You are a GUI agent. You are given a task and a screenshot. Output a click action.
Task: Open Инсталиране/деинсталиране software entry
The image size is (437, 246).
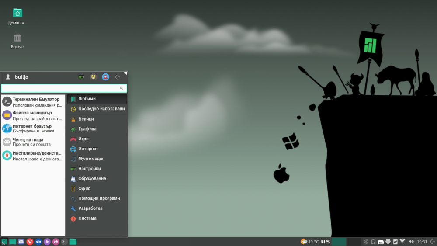[33, 156]
